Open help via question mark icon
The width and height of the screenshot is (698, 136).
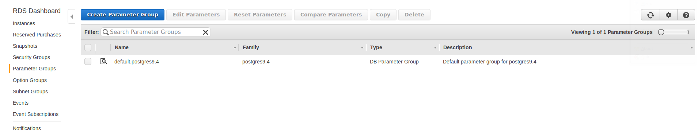pos(686,15)
